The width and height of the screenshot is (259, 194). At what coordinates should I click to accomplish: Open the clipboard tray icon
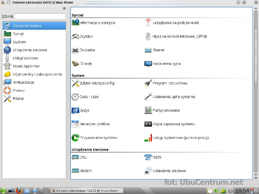210,190
